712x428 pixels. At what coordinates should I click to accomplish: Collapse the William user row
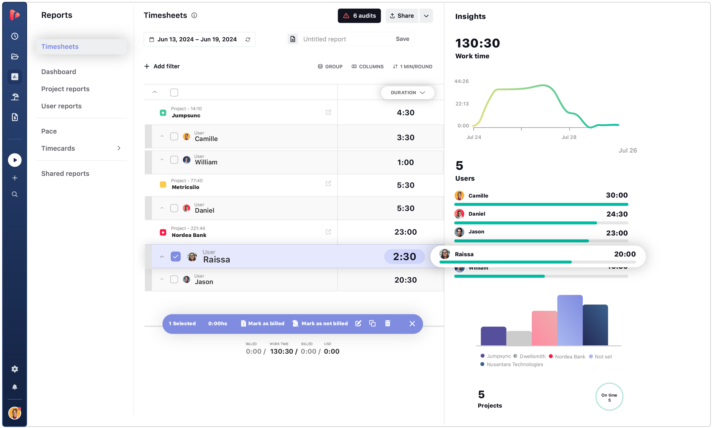tap(162, 160)
